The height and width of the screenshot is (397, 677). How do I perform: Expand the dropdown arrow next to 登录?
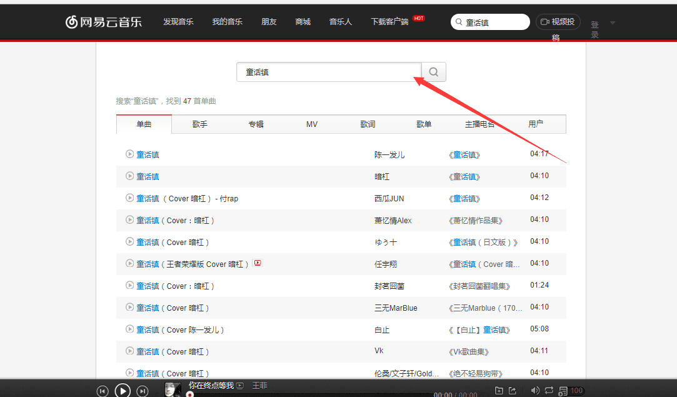612,23
